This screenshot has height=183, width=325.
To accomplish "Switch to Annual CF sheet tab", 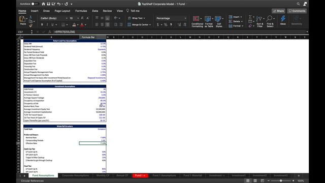I will click(x=122, y=175).
